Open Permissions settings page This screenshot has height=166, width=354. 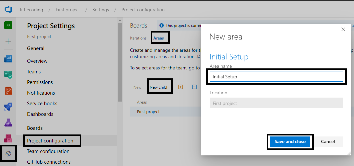[40, 82]
